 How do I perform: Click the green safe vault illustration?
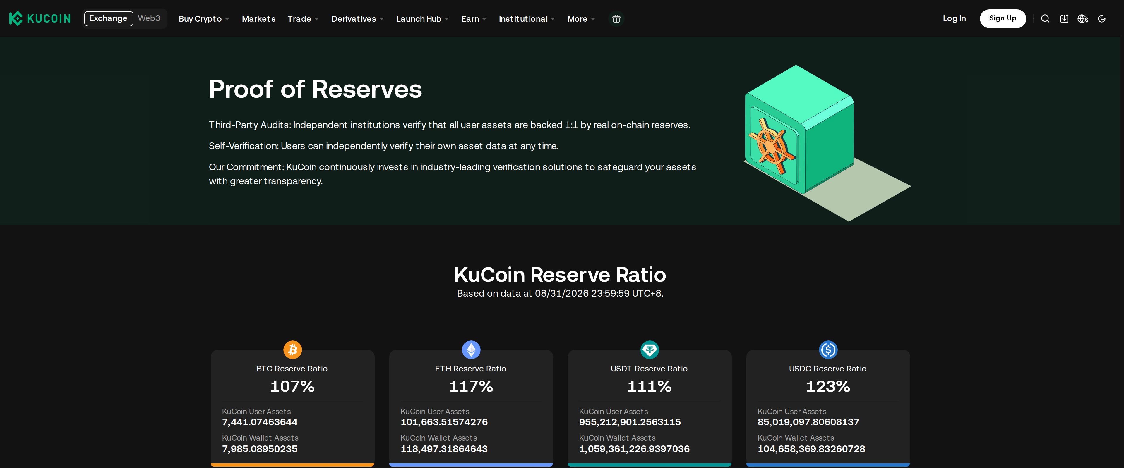pos(827,143)
